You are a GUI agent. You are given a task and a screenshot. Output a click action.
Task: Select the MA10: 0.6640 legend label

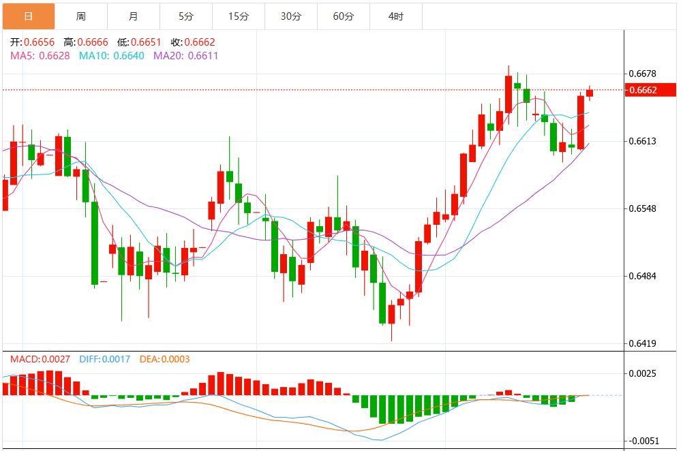(112, 55)
